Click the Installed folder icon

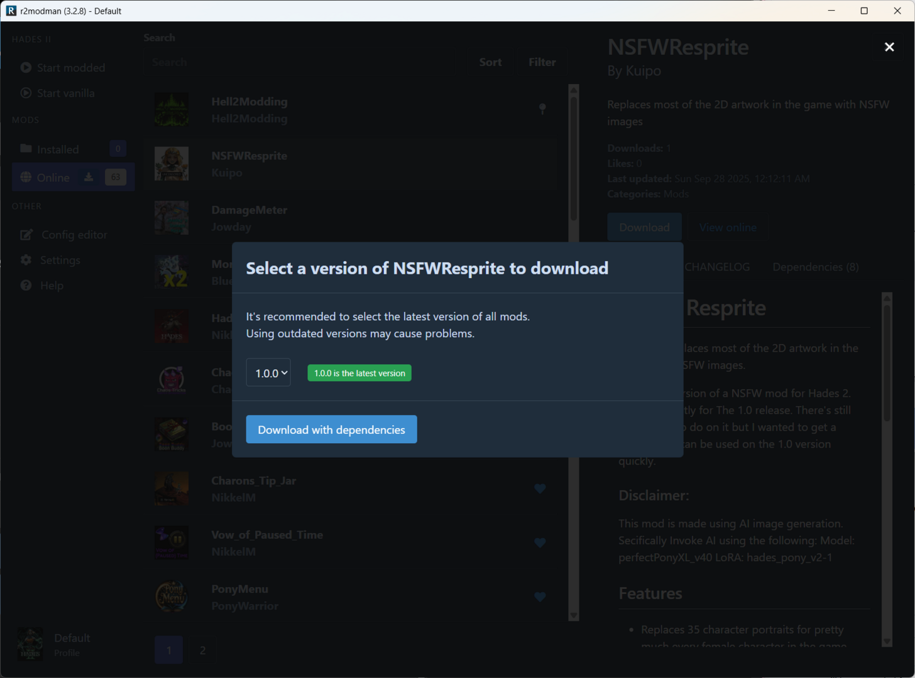coord(26,149)
